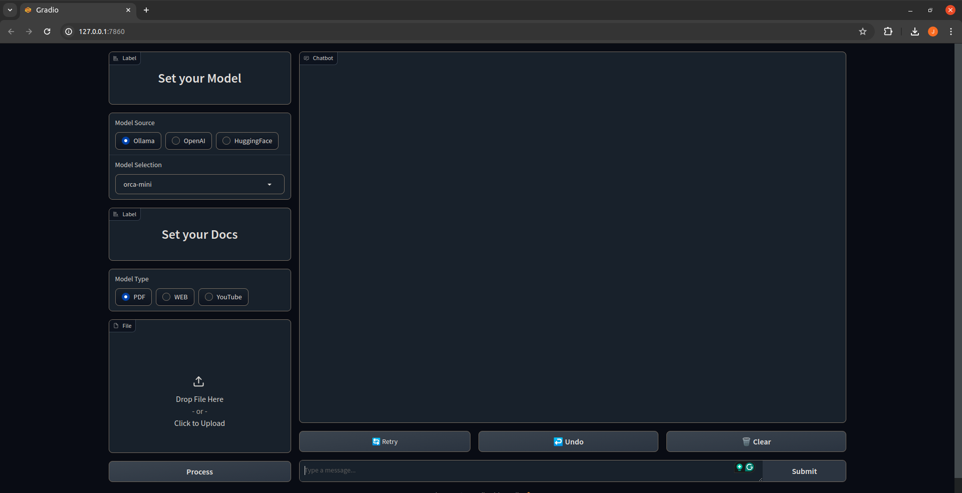Click the File label icon

point(116,326)
